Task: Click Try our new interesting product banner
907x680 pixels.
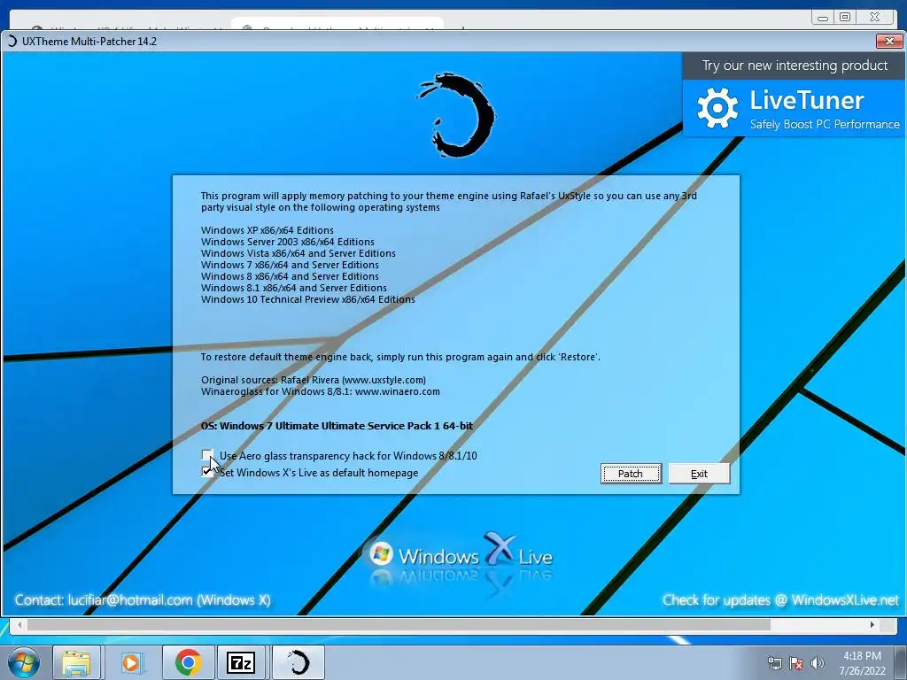Action: [795, 66]
